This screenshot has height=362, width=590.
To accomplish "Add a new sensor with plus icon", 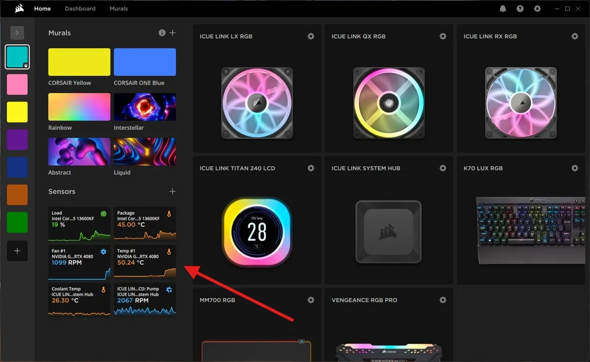I will point(173,192).
